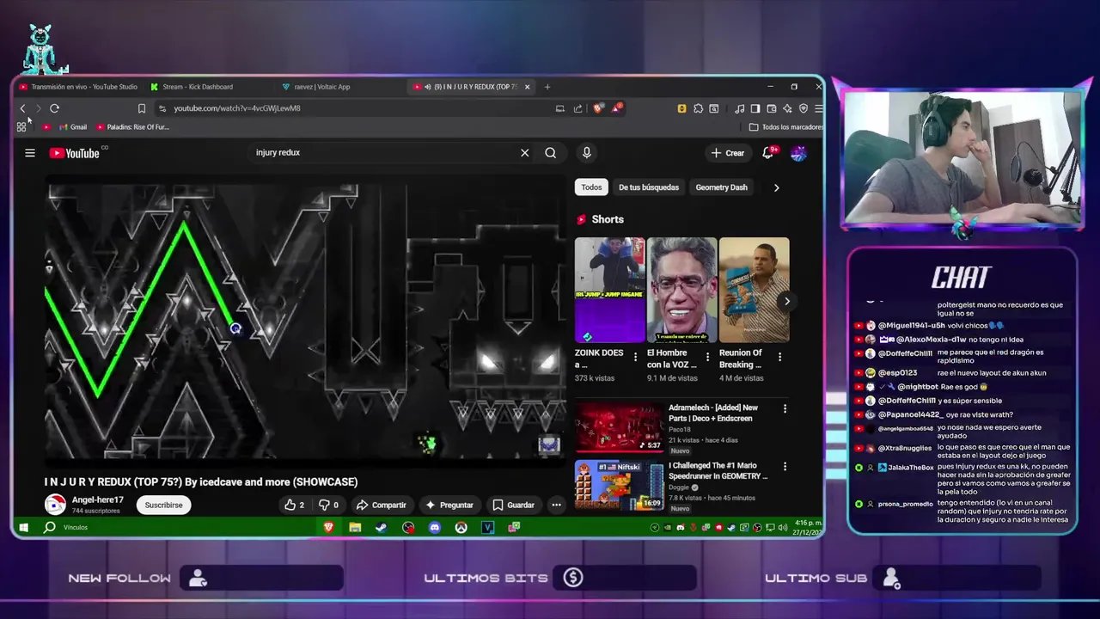Open browser extensions puzzle icon
Image resolution: width=1100 pixels, height=619 pixels.
coord(698,108)
